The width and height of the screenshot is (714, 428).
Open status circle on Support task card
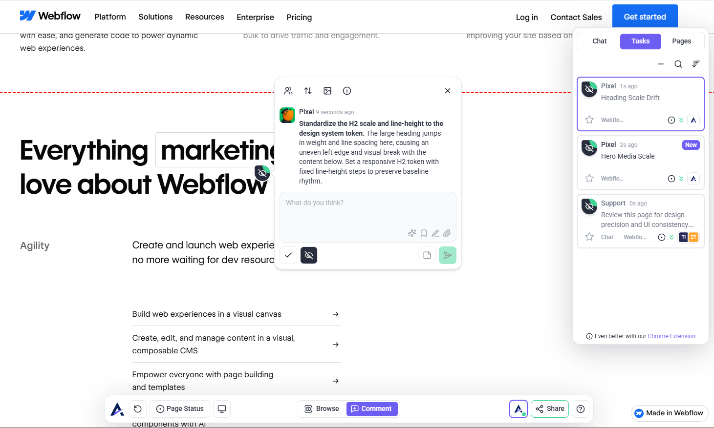click(x=662, y=237)
